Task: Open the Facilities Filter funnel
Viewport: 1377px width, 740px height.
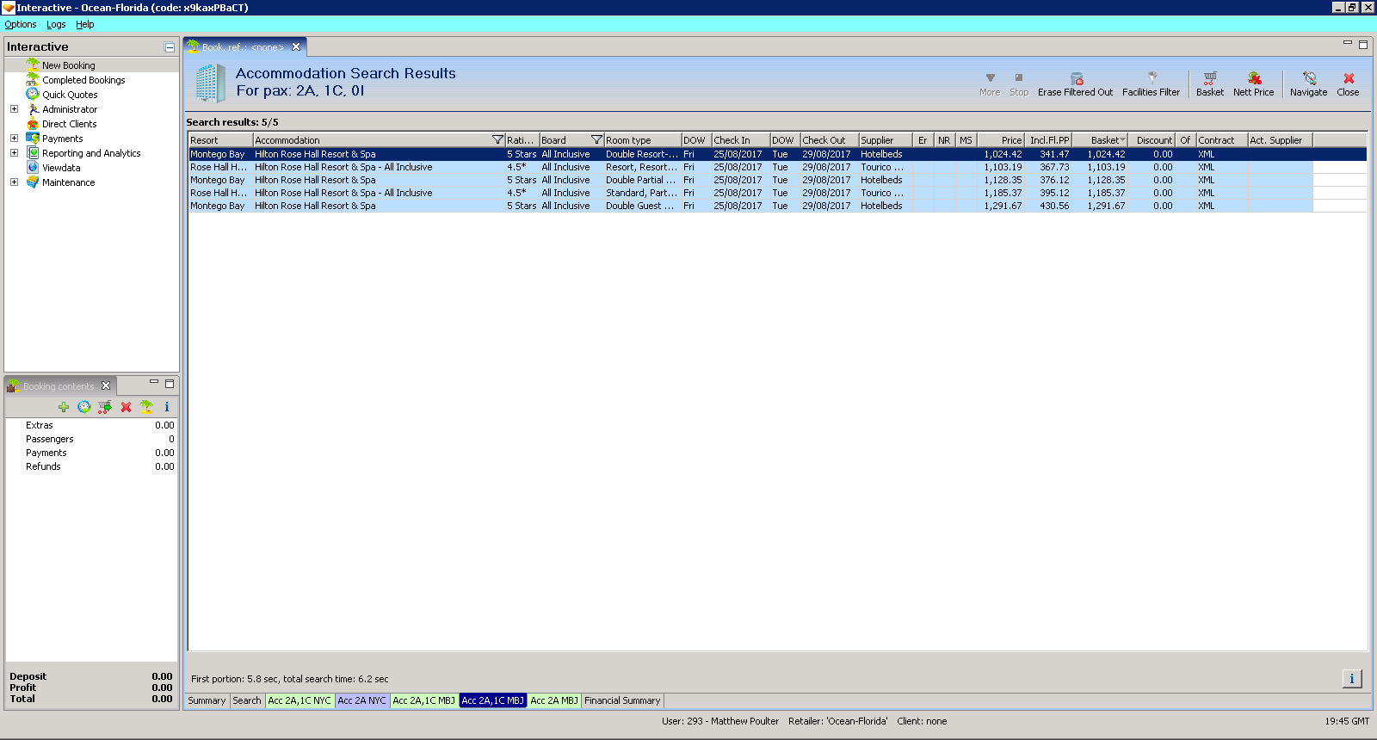Action: coord(1152,78)
